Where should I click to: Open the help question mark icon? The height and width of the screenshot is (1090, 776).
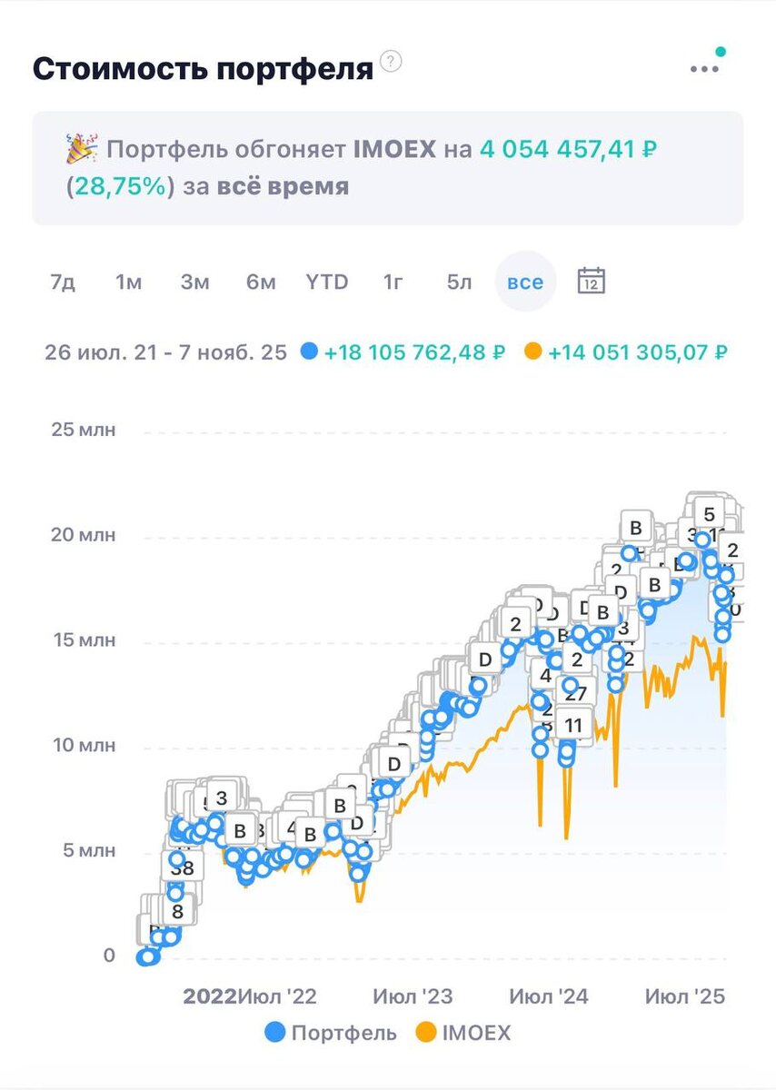(x=391, y=62)
